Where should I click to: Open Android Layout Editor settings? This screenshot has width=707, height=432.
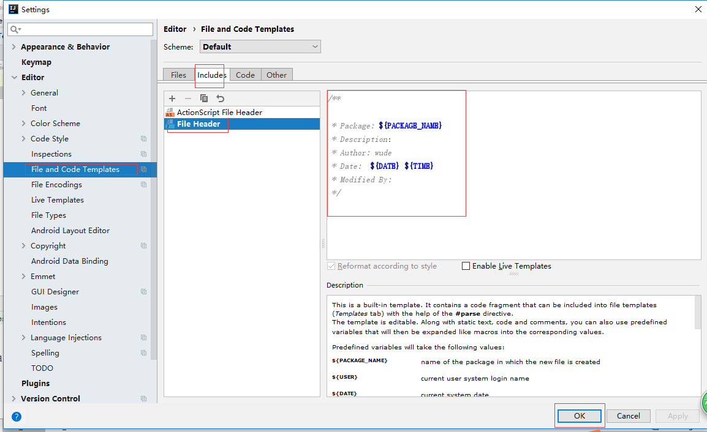tap(70, 231)
